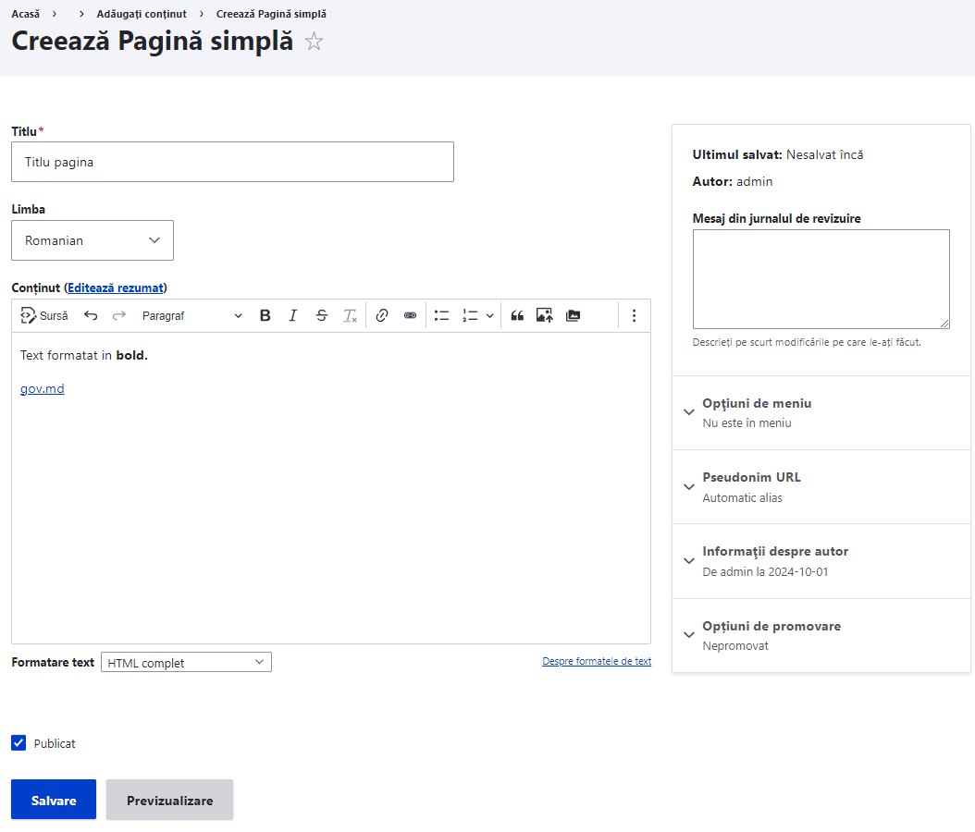
Task: Show more toolbar items via three dots
Action: pos(634,315)
